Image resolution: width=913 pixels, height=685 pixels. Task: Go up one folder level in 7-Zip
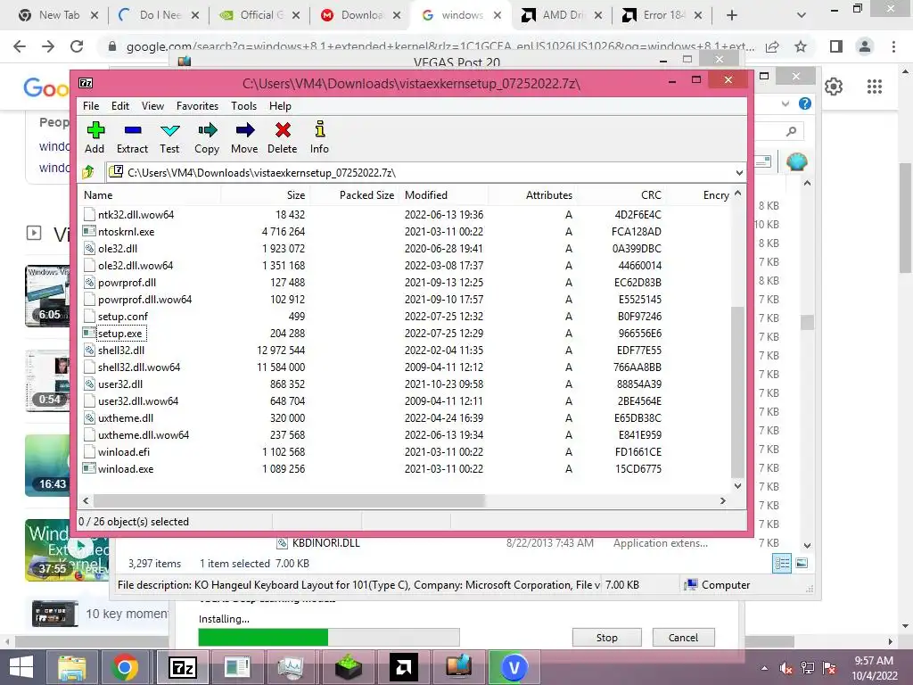tap(88, 172)
